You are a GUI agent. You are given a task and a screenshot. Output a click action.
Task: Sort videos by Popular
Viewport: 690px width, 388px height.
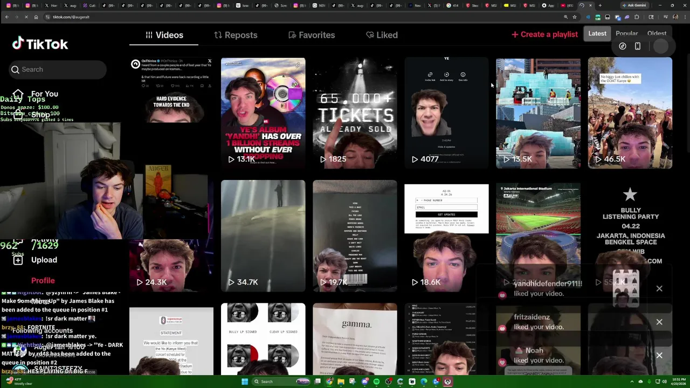pyautogui.click(x=626, y=33)
